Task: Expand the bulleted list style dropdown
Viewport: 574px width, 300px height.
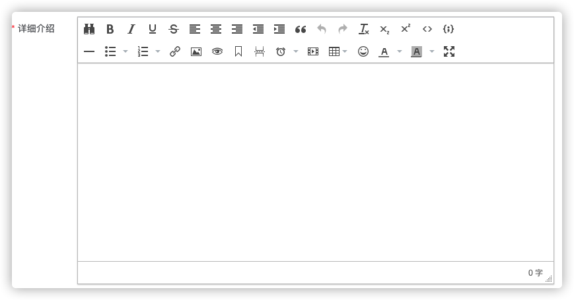Action: (126, 51)
